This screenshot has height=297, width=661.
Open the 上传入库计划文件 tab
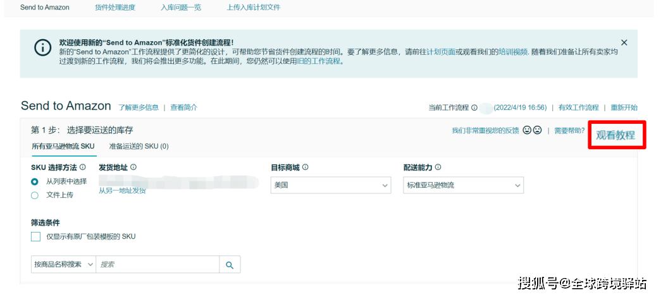(254, 8)
